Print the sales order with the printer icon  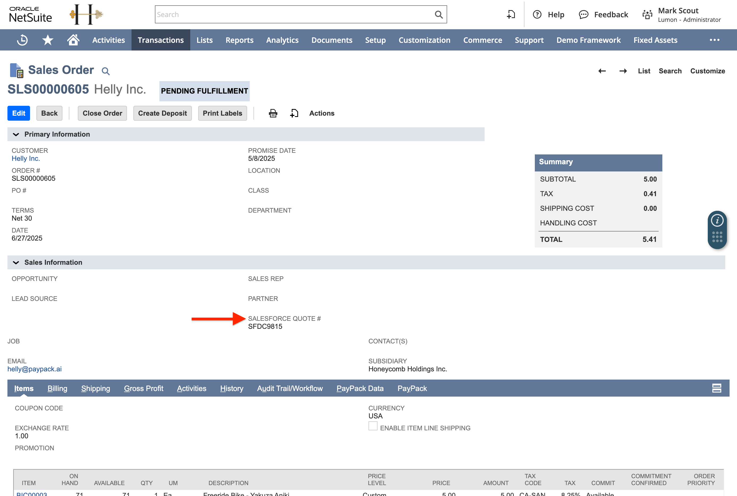(273, 113)
